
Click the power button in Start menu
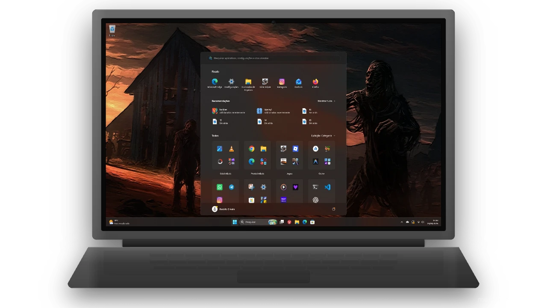click(x=333, y=209)
